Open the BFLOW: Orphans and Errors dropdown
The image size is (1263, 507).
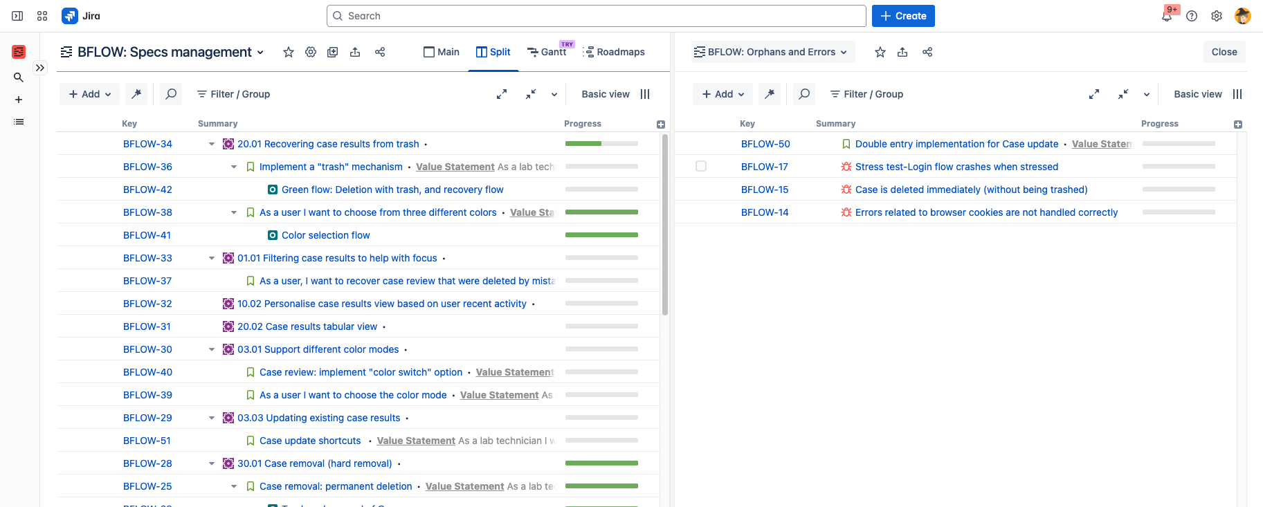click(x=773, y=52)
